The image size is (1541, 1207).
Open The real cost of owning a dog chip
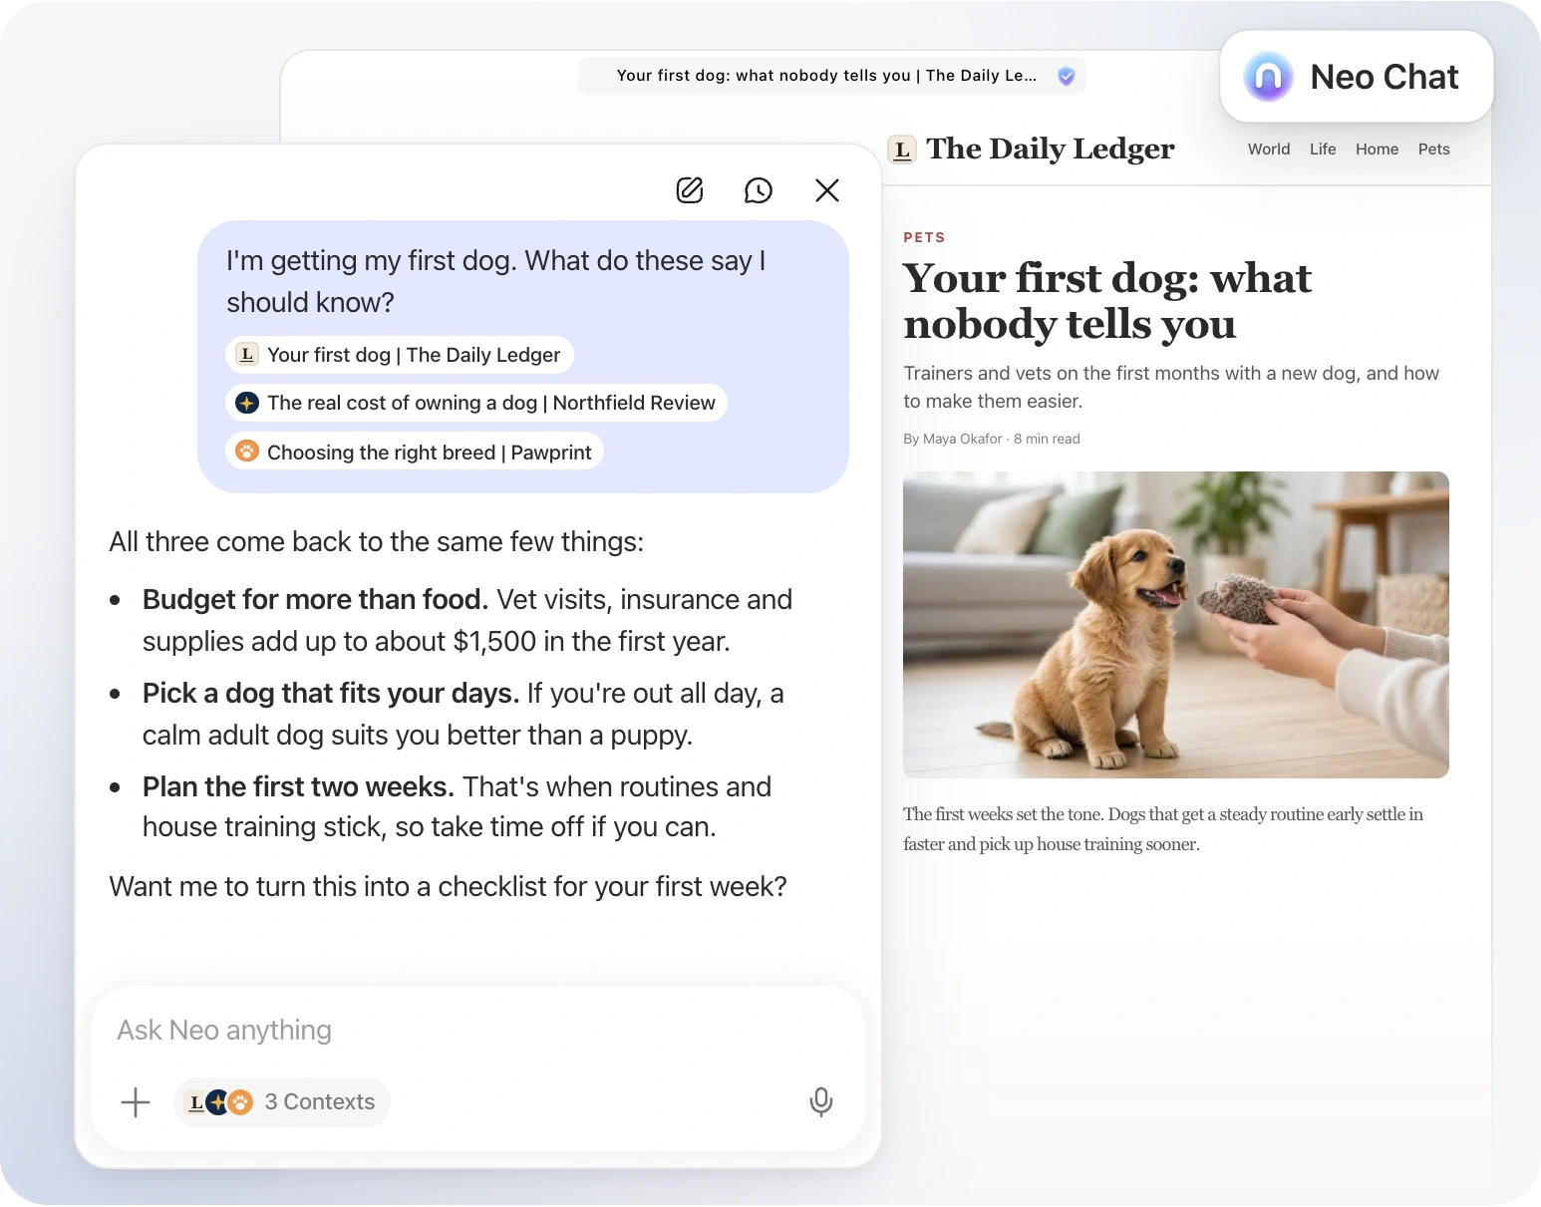(475, 403)
